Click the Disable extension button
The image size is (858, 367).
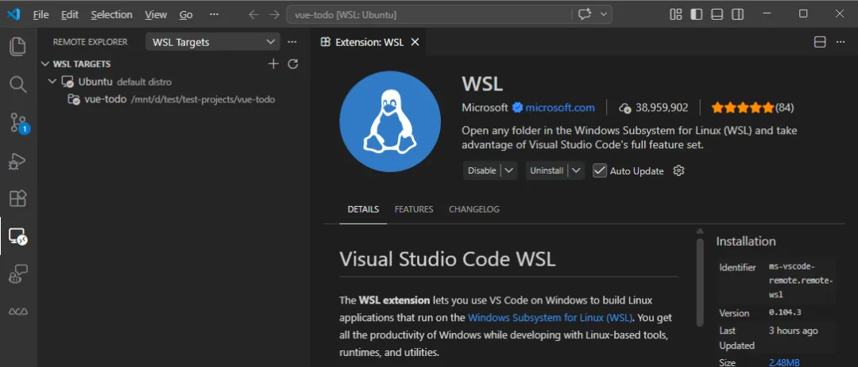click(x=481, y=170)
